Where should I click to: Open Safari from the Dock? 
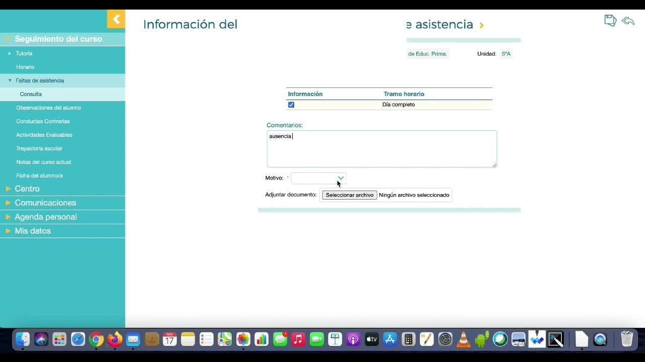coord(78,339)
